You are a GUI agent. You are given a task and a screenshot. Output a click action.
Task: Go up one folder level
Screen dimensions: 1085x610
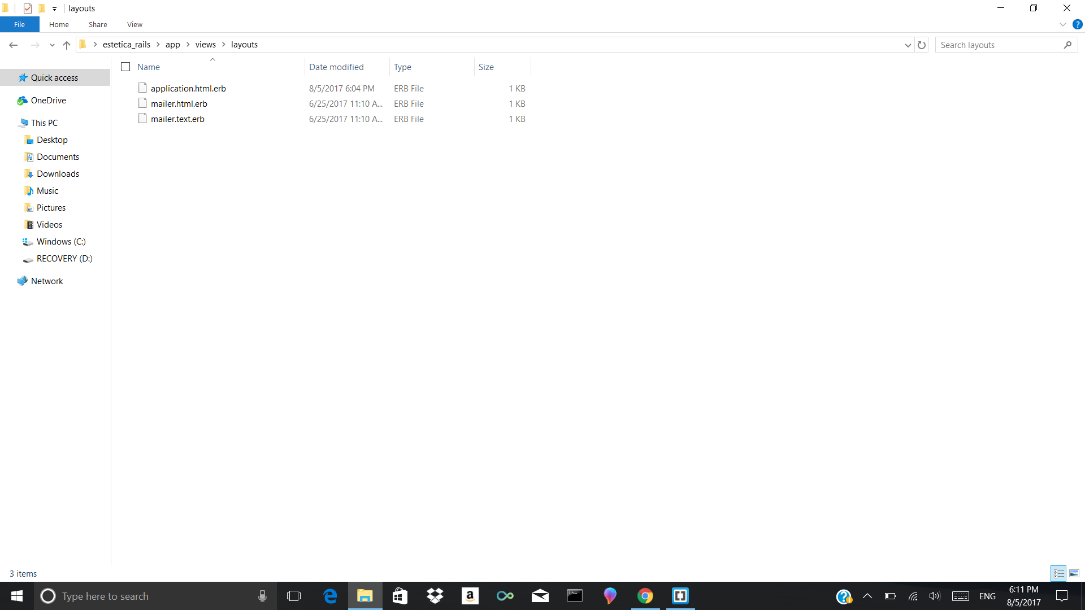coord(67,45)
